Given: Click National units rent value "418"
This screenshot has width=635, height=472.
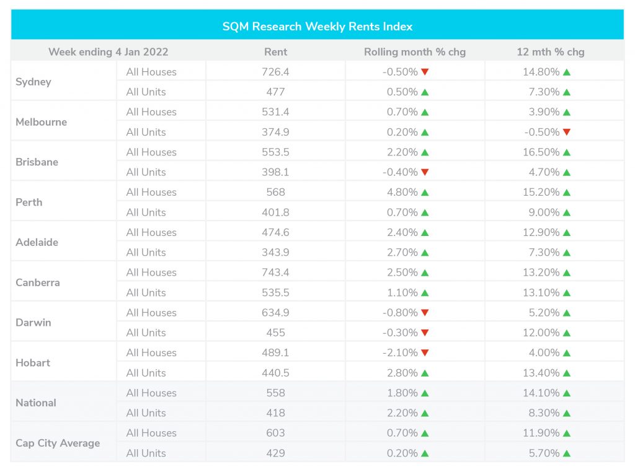Looking at the screenshot, I should [x=275, y=413].
